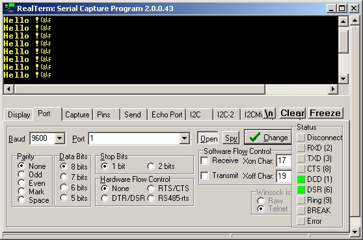This screenshot has width=363, height=240.
Task: Open the Echo Port tab
Action: (167, 115)
